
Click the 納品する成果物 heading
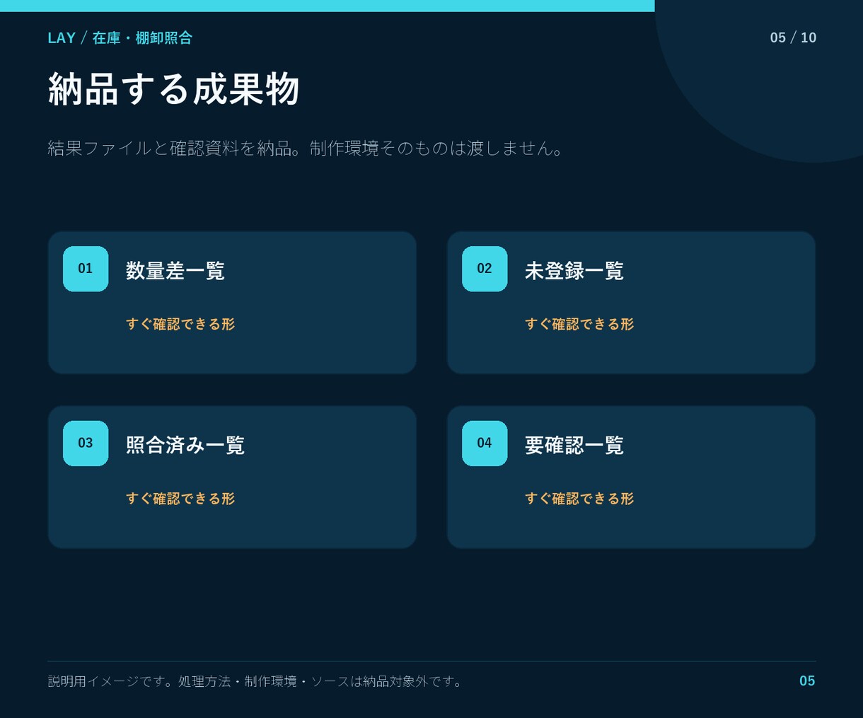(174, 89)
